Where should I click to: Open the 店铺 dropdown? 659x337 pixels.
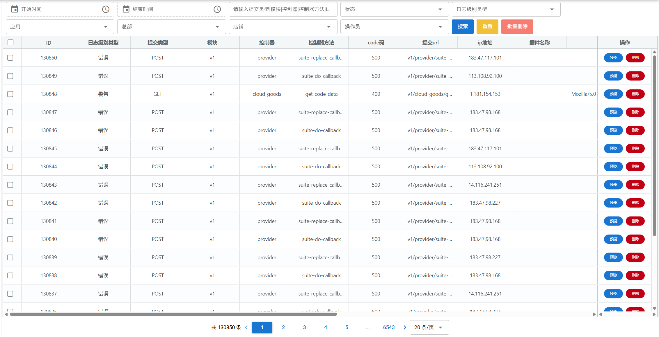(x=283, y=27)
